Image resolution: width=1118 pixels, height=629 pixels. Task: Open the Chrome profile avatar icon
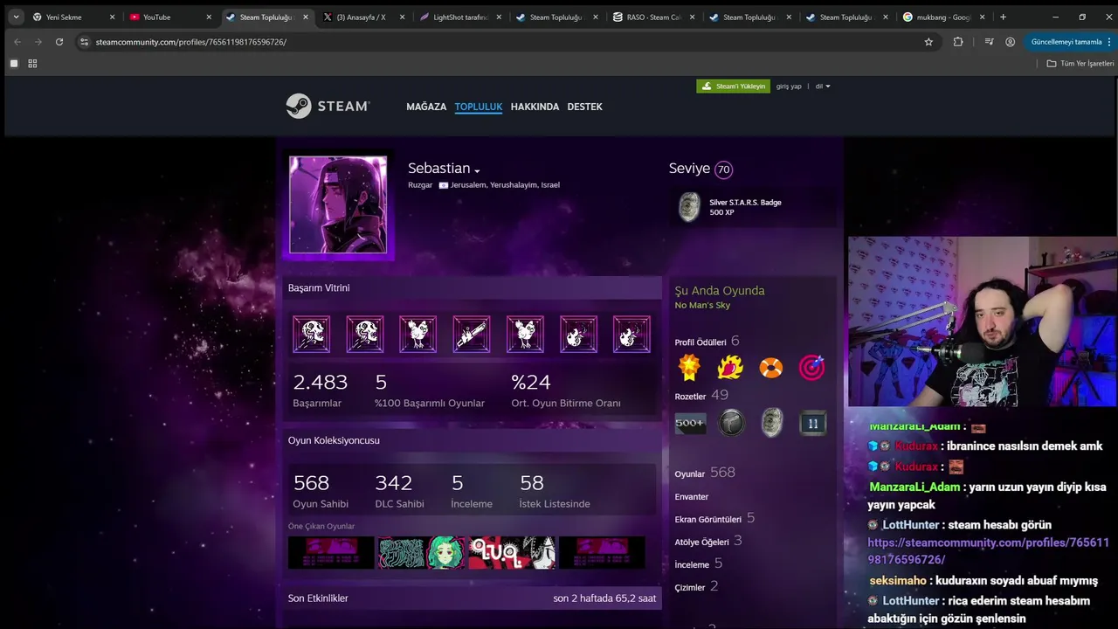click(1011, 42)
